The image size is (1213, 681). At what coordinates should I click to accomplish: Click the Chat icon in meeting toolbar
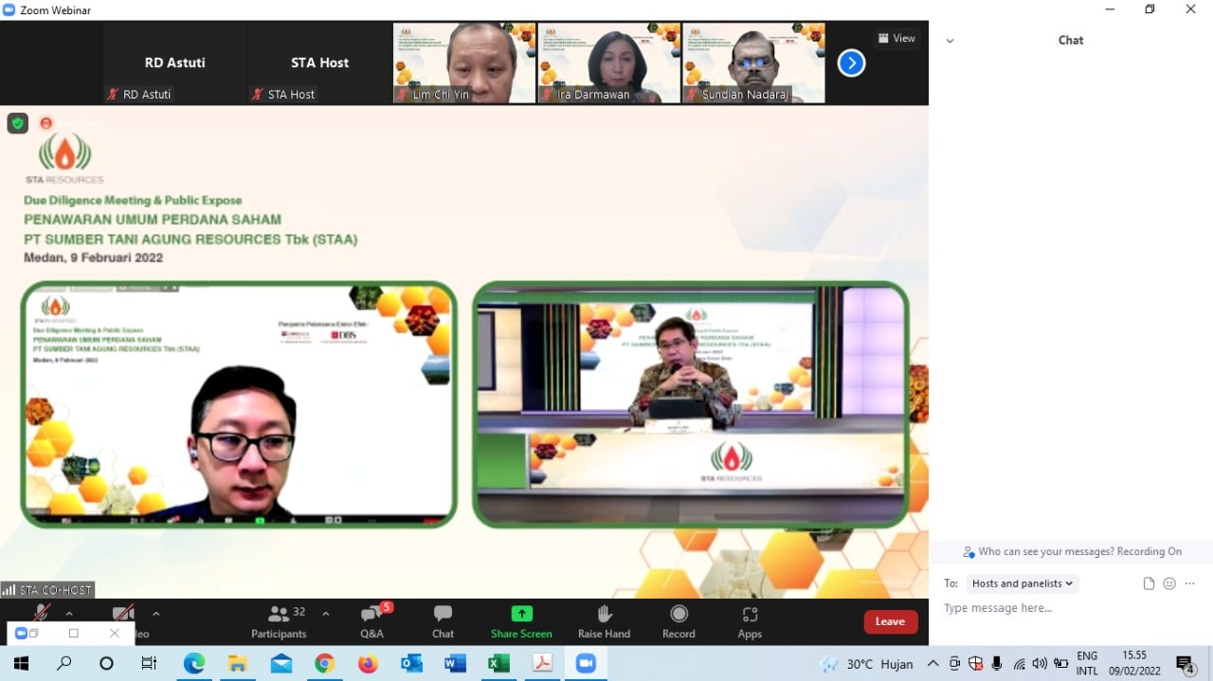443,620
